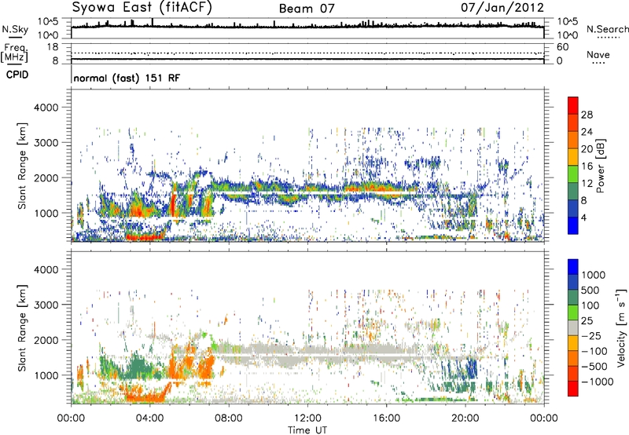Click the 'Syowa East (fitACF)' title text
Viewport: 629px width, 435px height.
142,7
